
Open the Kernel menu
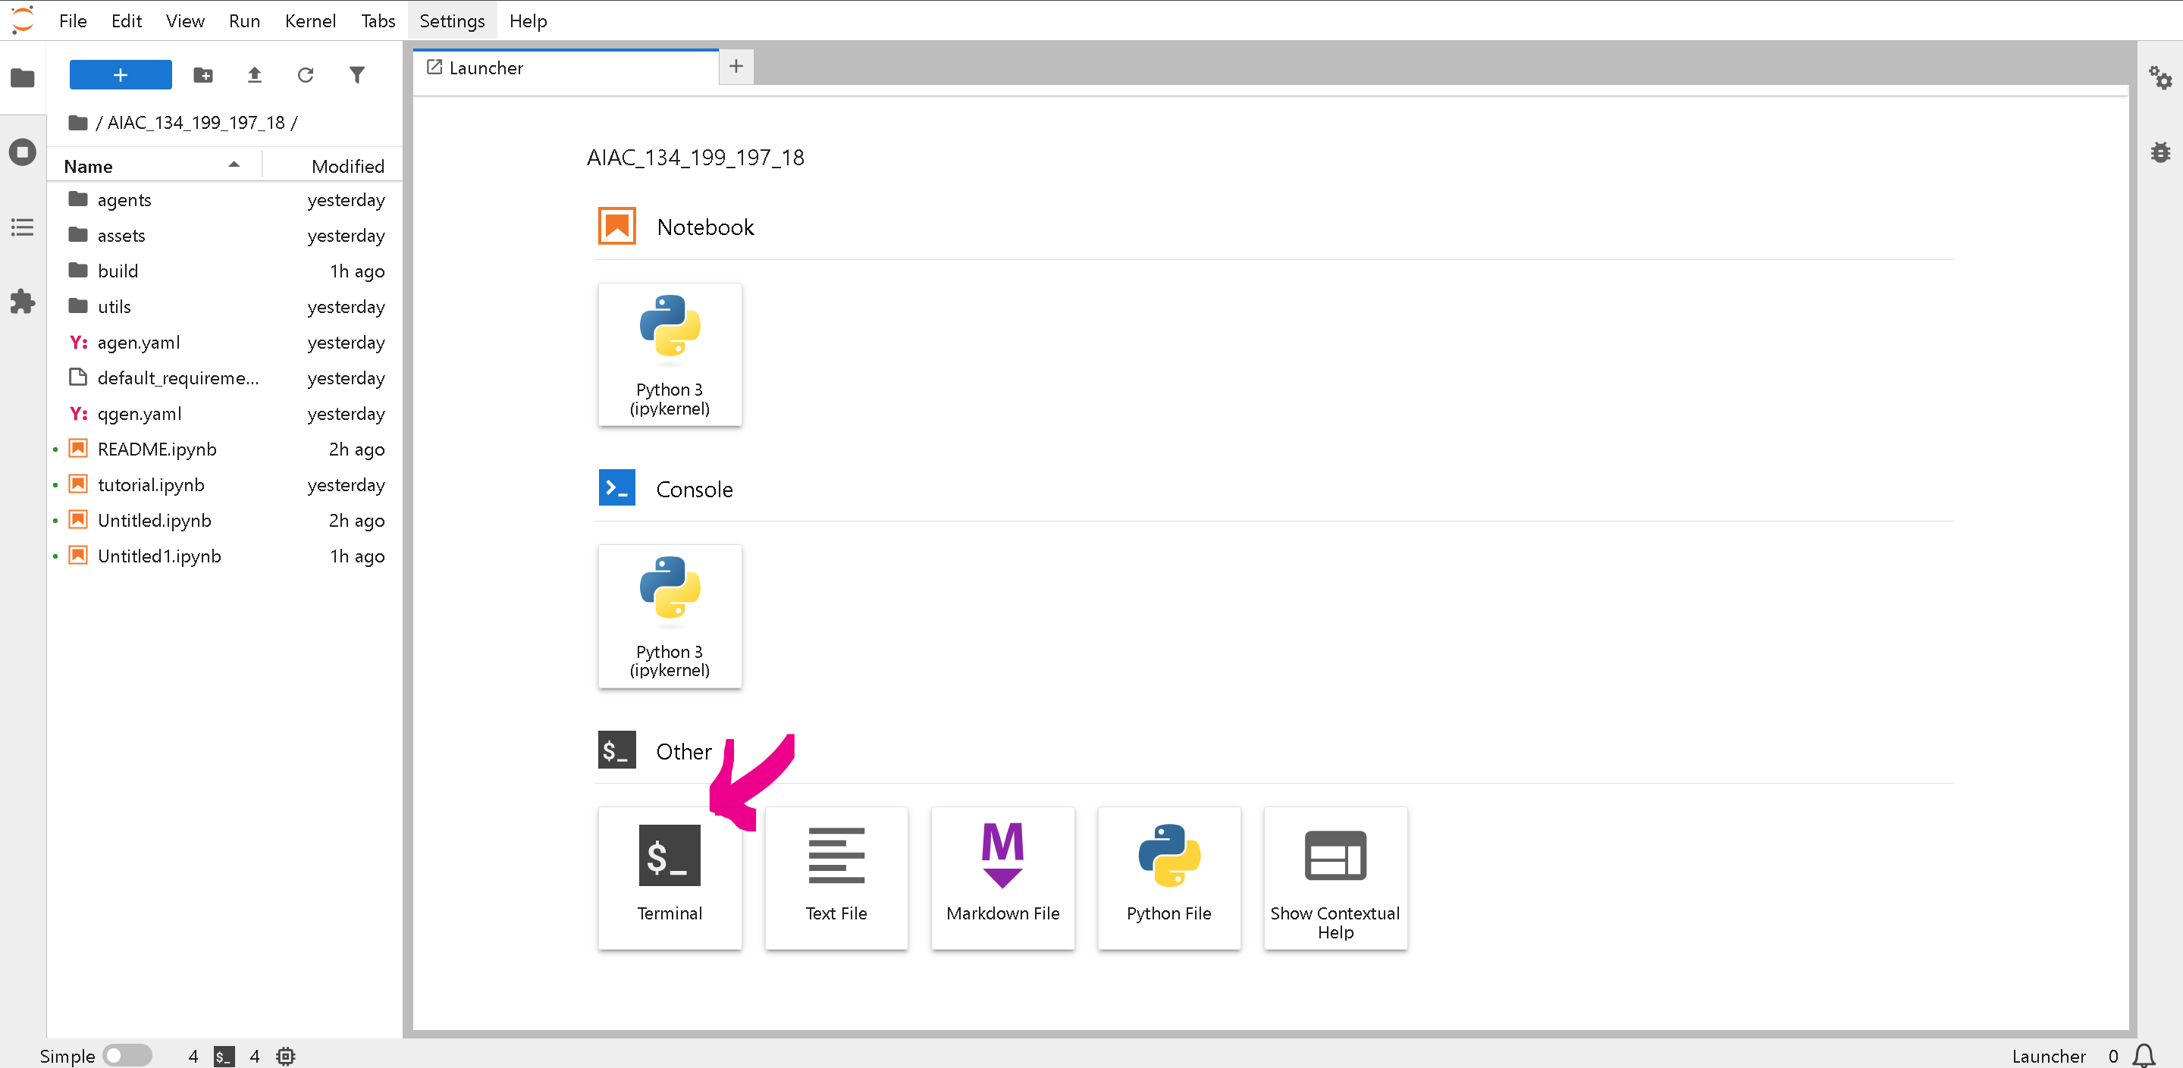point(309,20)
